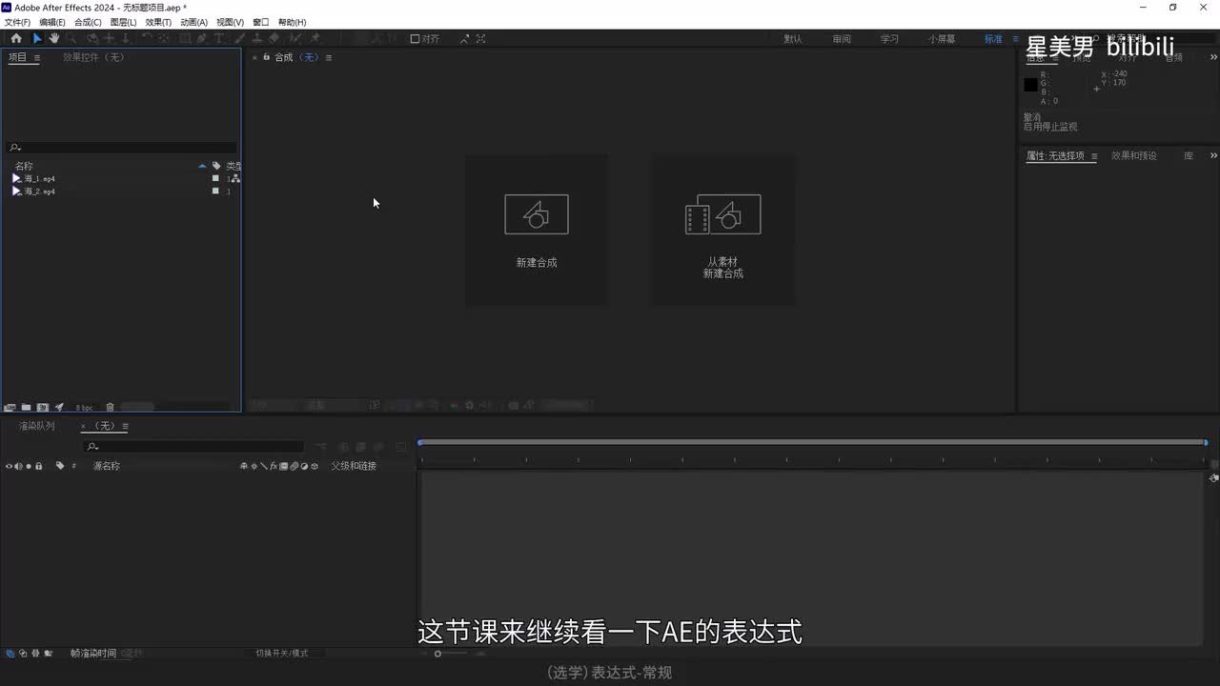Click the sort arrow in Project name column
Viewport: 1220px width, 686px height.
pyautogui.click(x=202, y=166)
